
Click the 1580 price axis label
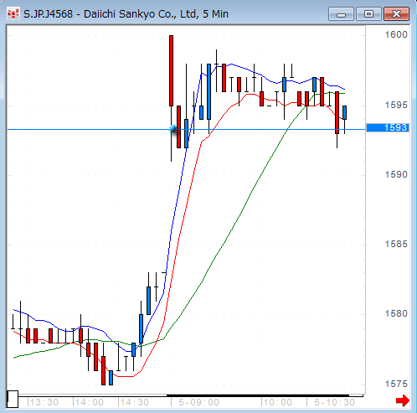pos(396,313)
